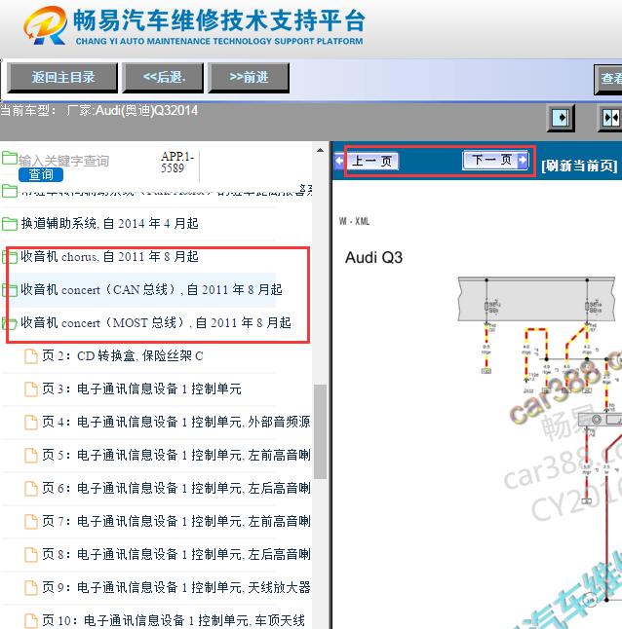The width and height of the screenshot is (622, 629).
Task: Click the APP.1-5589 text
Action: click(176, 162)
